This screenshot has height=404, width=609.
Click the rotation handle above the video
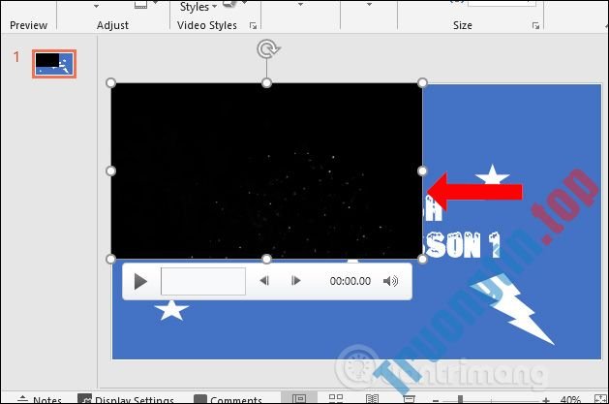[267, 49]
